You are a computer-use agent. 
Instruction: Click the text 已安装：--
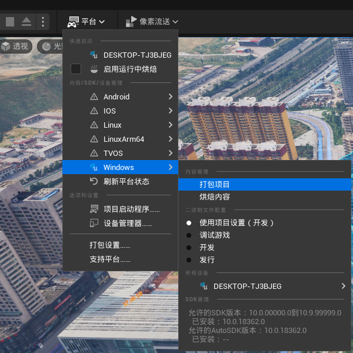tap(210, 339)
